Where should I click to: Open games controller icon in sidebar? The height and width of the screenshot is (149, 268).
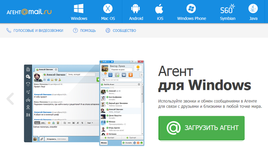tap(28, 100)
